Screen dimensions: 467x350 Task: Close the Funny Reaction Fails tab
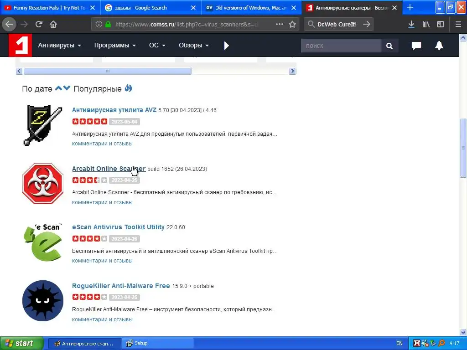click(93, 8)
